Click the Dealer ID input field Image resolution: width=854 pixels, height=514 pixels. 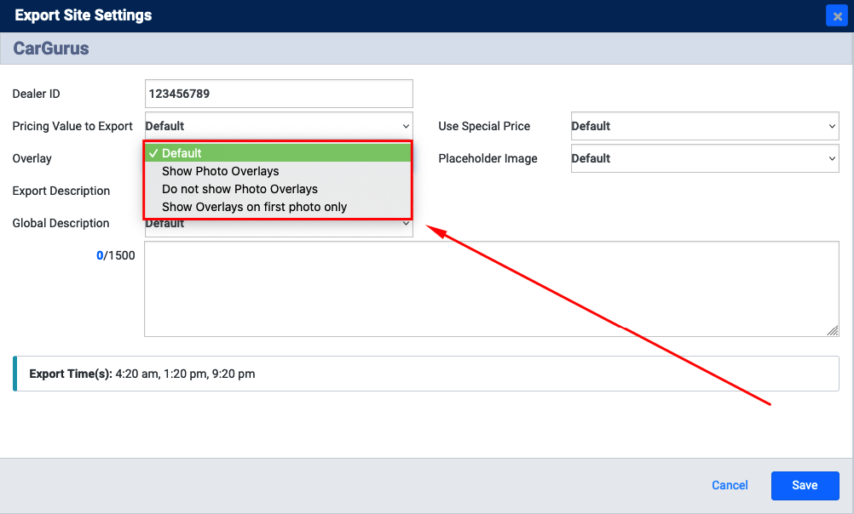coord(279,94)
